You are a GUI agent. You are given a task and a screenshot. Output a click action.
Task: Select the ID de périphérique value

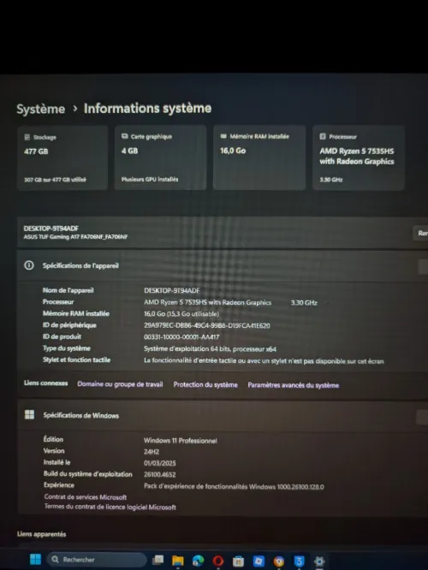207,326
